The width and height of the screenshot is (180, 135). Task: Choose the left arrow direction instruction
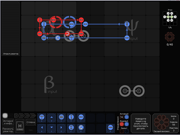(42, 128)
